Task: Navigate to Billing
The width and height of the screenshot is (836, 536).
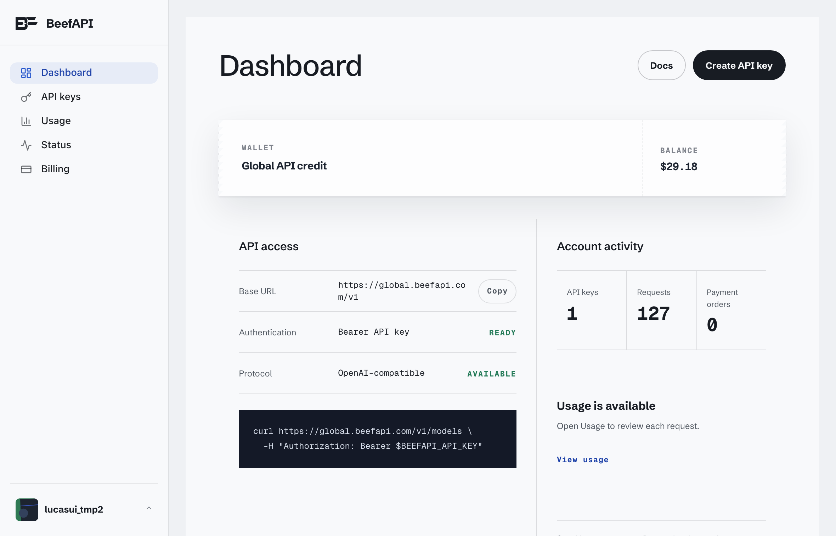Action: 84,169
